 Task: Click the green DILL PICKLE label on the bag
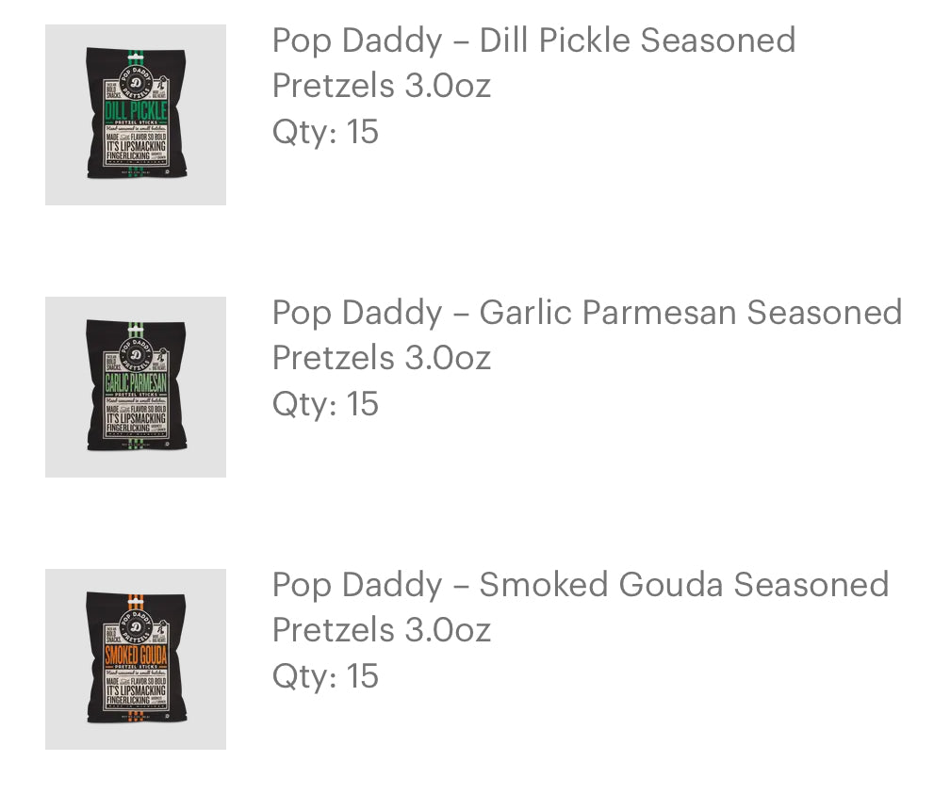click(x=136, y=113)
